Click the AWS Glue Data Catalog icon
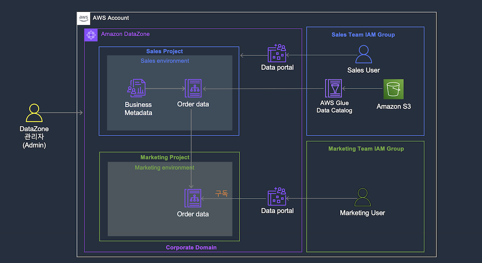Viewport: 482px width, 263px height. pyautogui.click(x=334, y=88)
